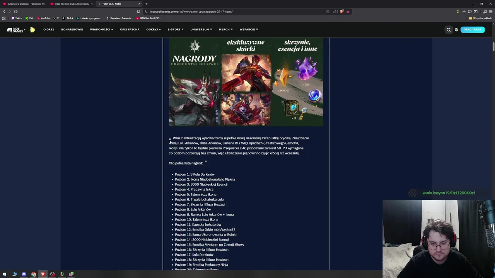The height and width of the screenshot is (278, 495).
Task: Open Kick bookmark
Action: 29,18
